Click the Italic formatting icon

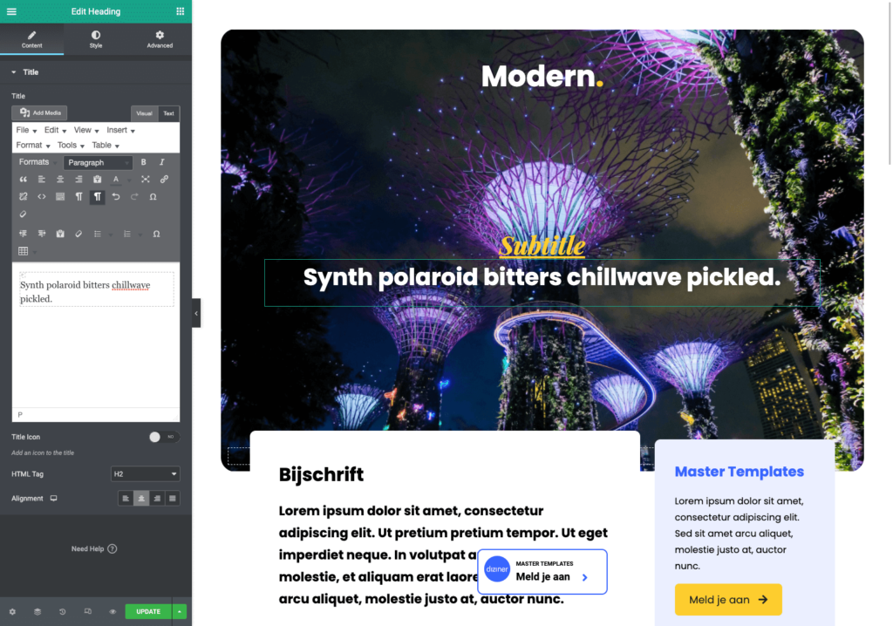162,162
